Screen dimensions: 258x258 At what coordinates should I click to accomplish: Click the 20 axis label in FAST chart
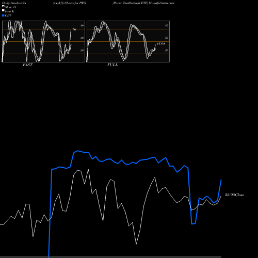point(82,50)
